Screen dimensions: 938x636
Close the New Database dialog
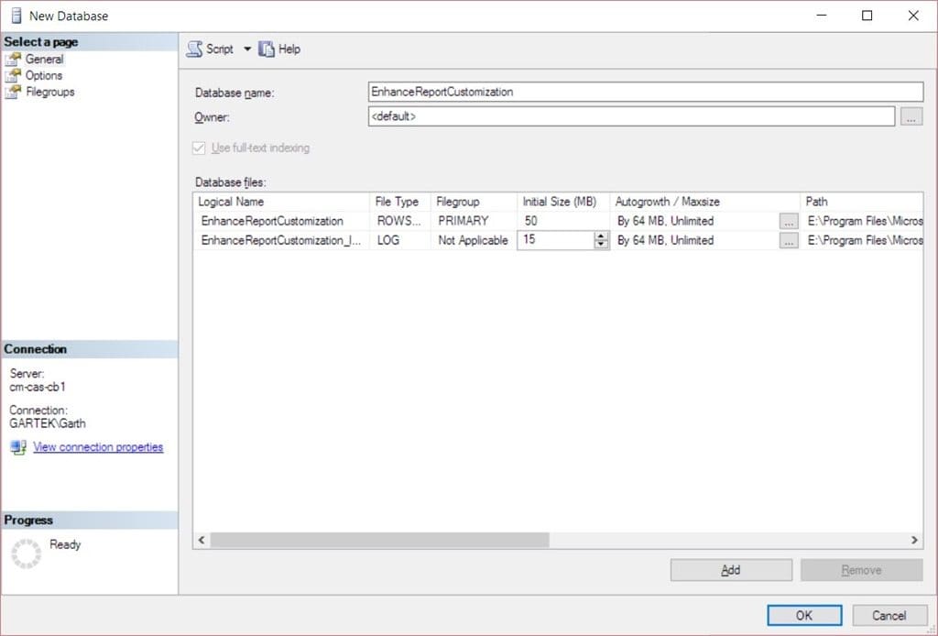click(913, 16)
